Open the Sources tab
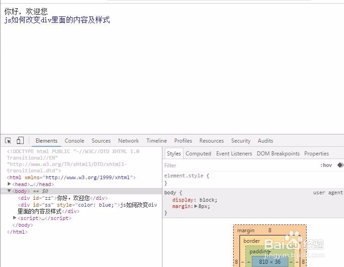 pyautogui.click(x=101, y=141)
